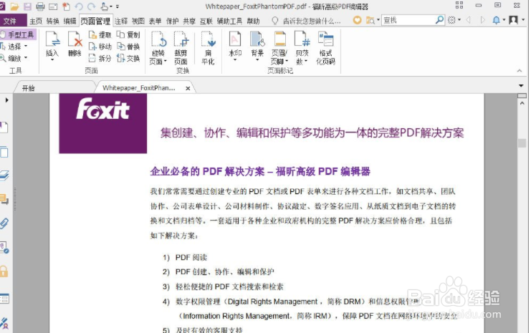This screenshot has width=531, height=333.
Task: Click the Find (查找) search field
Action: [408, 20]
